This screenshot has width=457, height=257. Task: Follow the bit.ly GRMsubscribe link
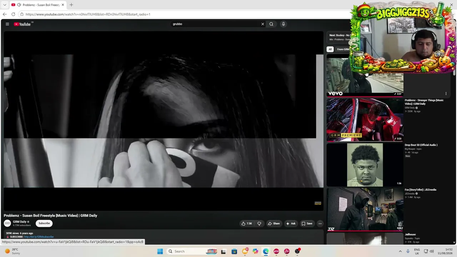[x=39, y=237]
